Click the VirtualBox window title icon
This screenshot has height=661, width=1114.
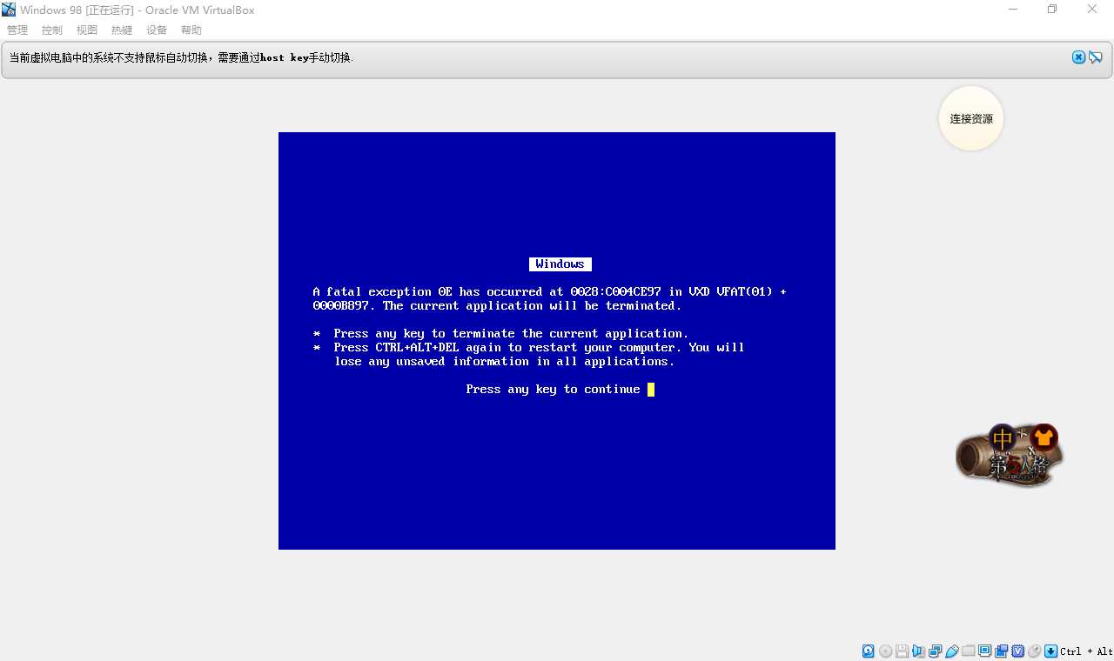pos(9,10)
